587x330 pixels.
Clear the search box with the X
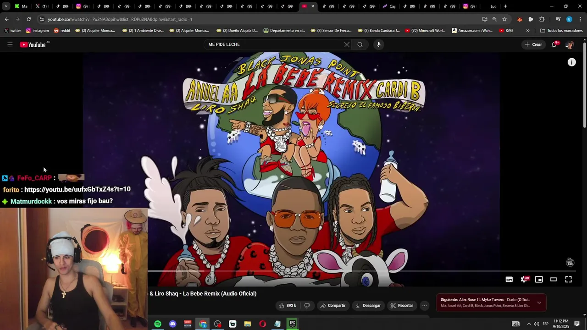click(x=347, y=44)
